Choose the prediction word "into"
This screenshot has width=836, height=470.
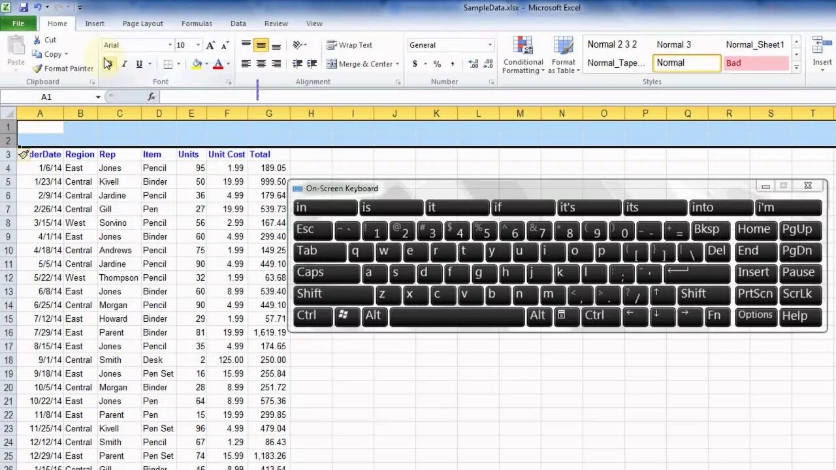[x=721, y=208]
